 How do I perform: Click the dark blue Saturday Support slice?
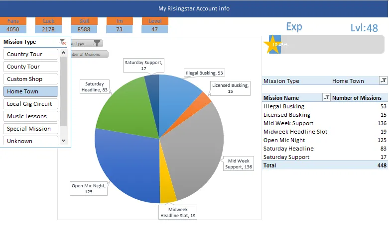(x=153, y=99)
